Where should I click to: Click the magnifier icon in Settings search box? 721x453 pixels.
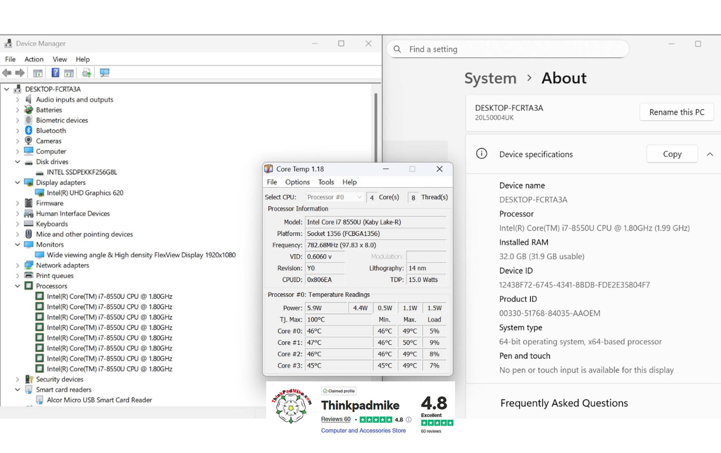pyautogui.click(x=397, y=49)
